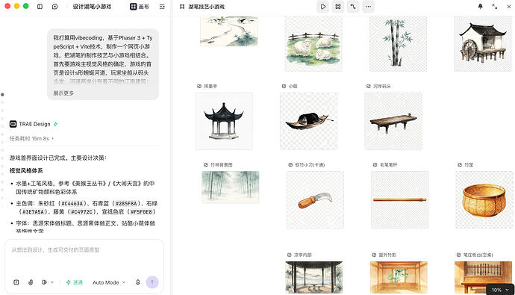Screen dimensions: 515x295
Task: Expand the message with 展示更多
Action: click(x=63, y=93)
